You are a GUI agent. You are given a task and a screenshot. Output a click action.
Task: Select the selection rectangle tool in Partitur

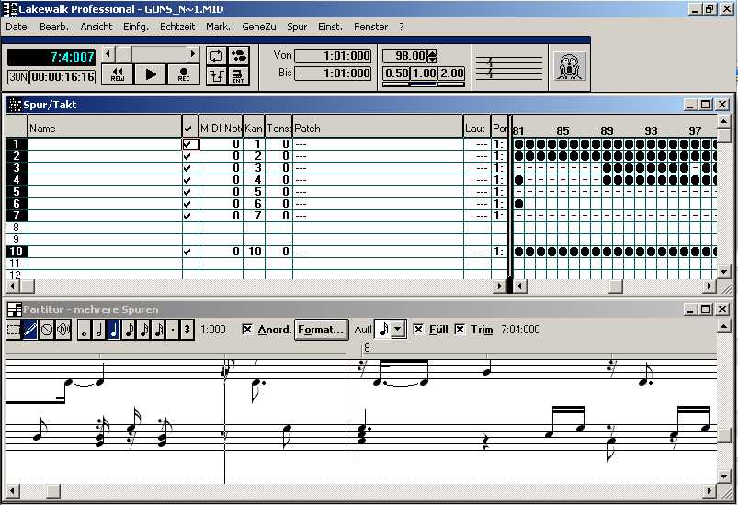point(14,330)
